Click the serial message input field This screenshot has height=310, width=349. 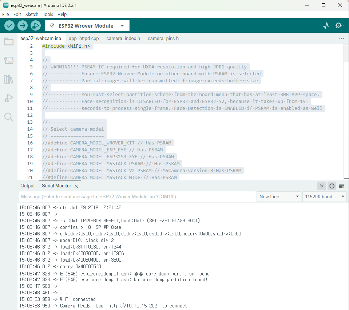click(x=137, y=196)
